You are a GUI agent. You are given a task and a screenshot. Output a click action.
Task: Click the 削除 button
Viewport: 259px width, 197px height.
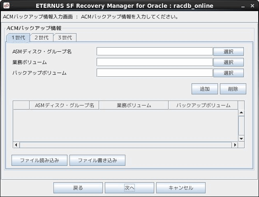tap(233, 89)
